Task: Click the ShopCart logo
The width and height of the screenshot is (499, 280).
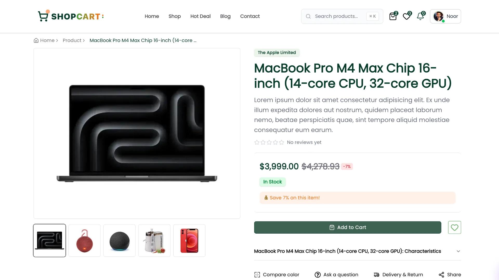Action: pyautogui.click(x=70, y=16)
